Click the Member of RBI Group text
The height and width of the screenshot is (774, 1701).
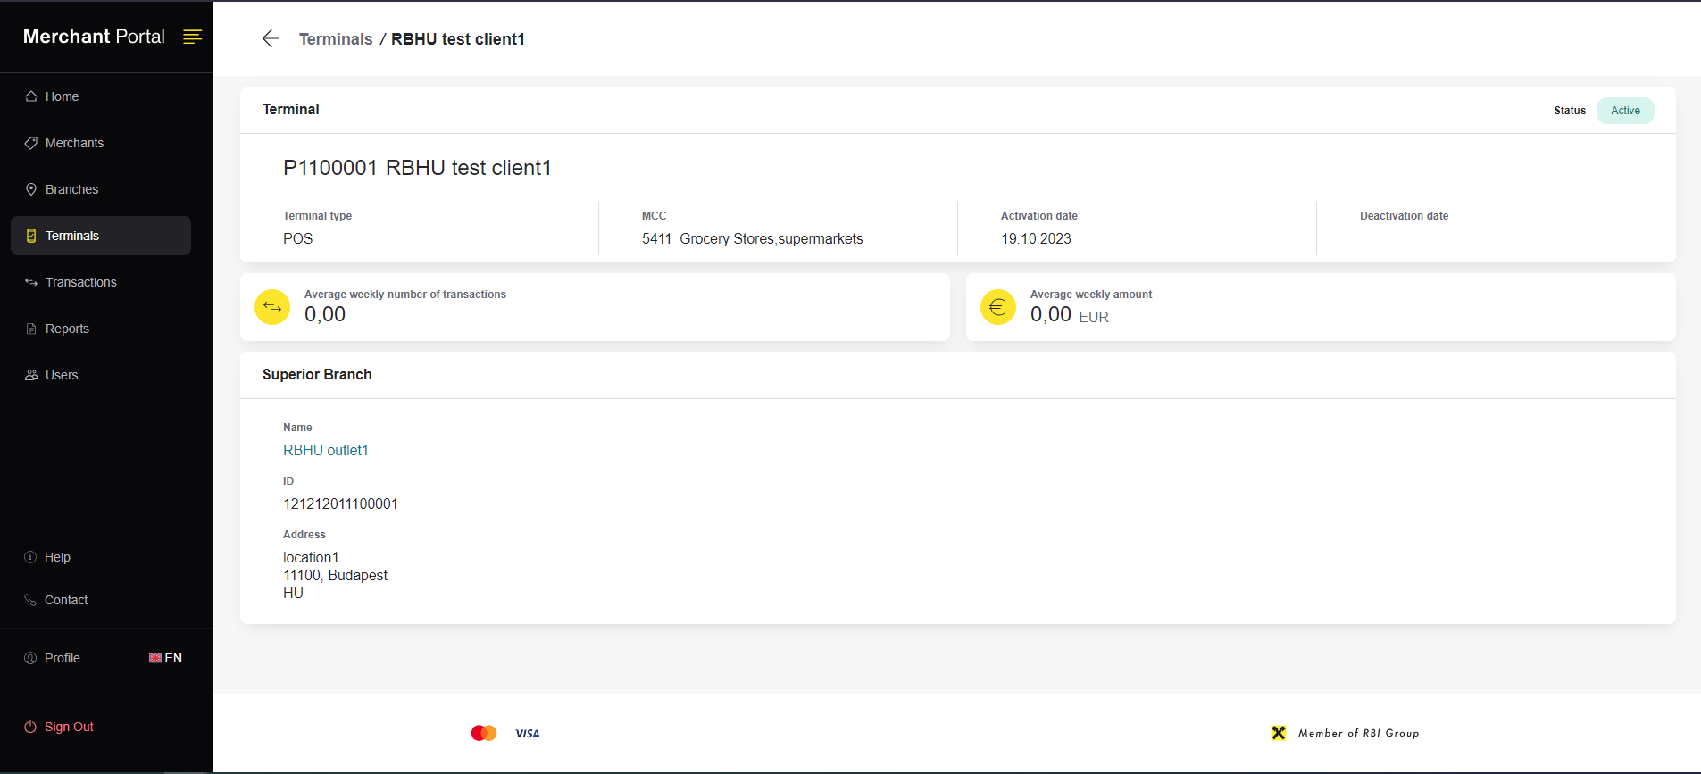pyautogui.click(x=1359, y=733)
